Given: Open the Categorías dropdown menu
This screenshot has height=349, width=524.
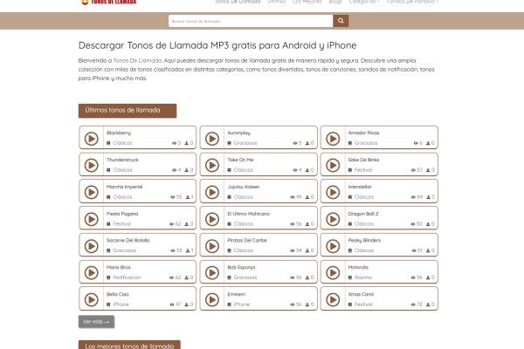Looking at the screenshot, I should click(364, 2).
